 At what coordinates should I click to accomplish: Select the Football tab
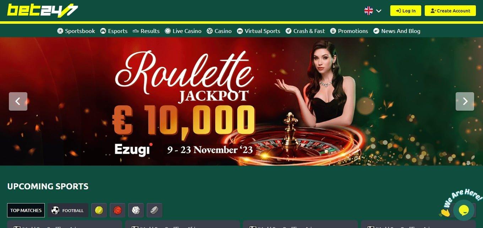(x=68, y=210)
